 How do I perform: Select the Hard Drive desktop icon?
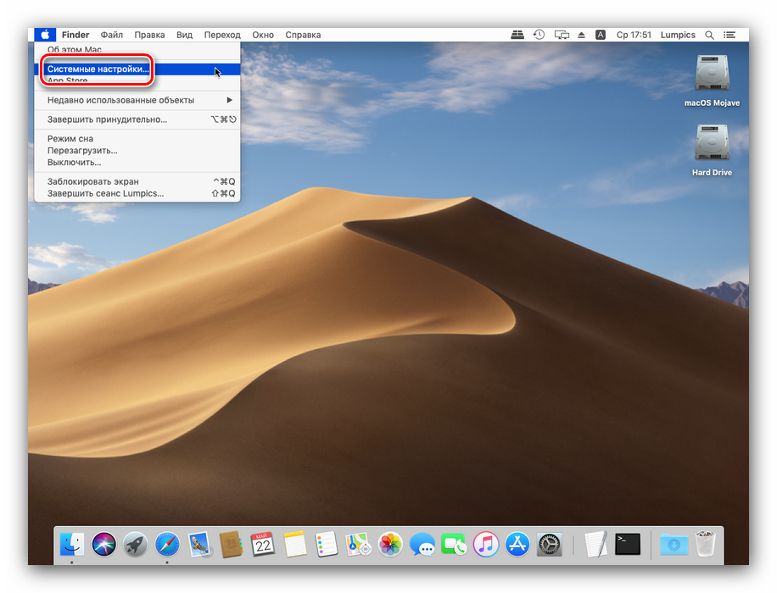point(711,144)
